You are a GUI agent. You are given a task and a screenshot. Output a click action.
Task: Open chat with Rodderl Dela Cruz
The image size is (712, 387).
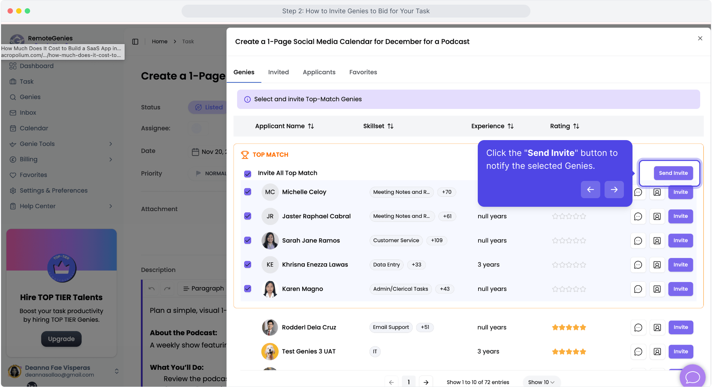[638, 328]
